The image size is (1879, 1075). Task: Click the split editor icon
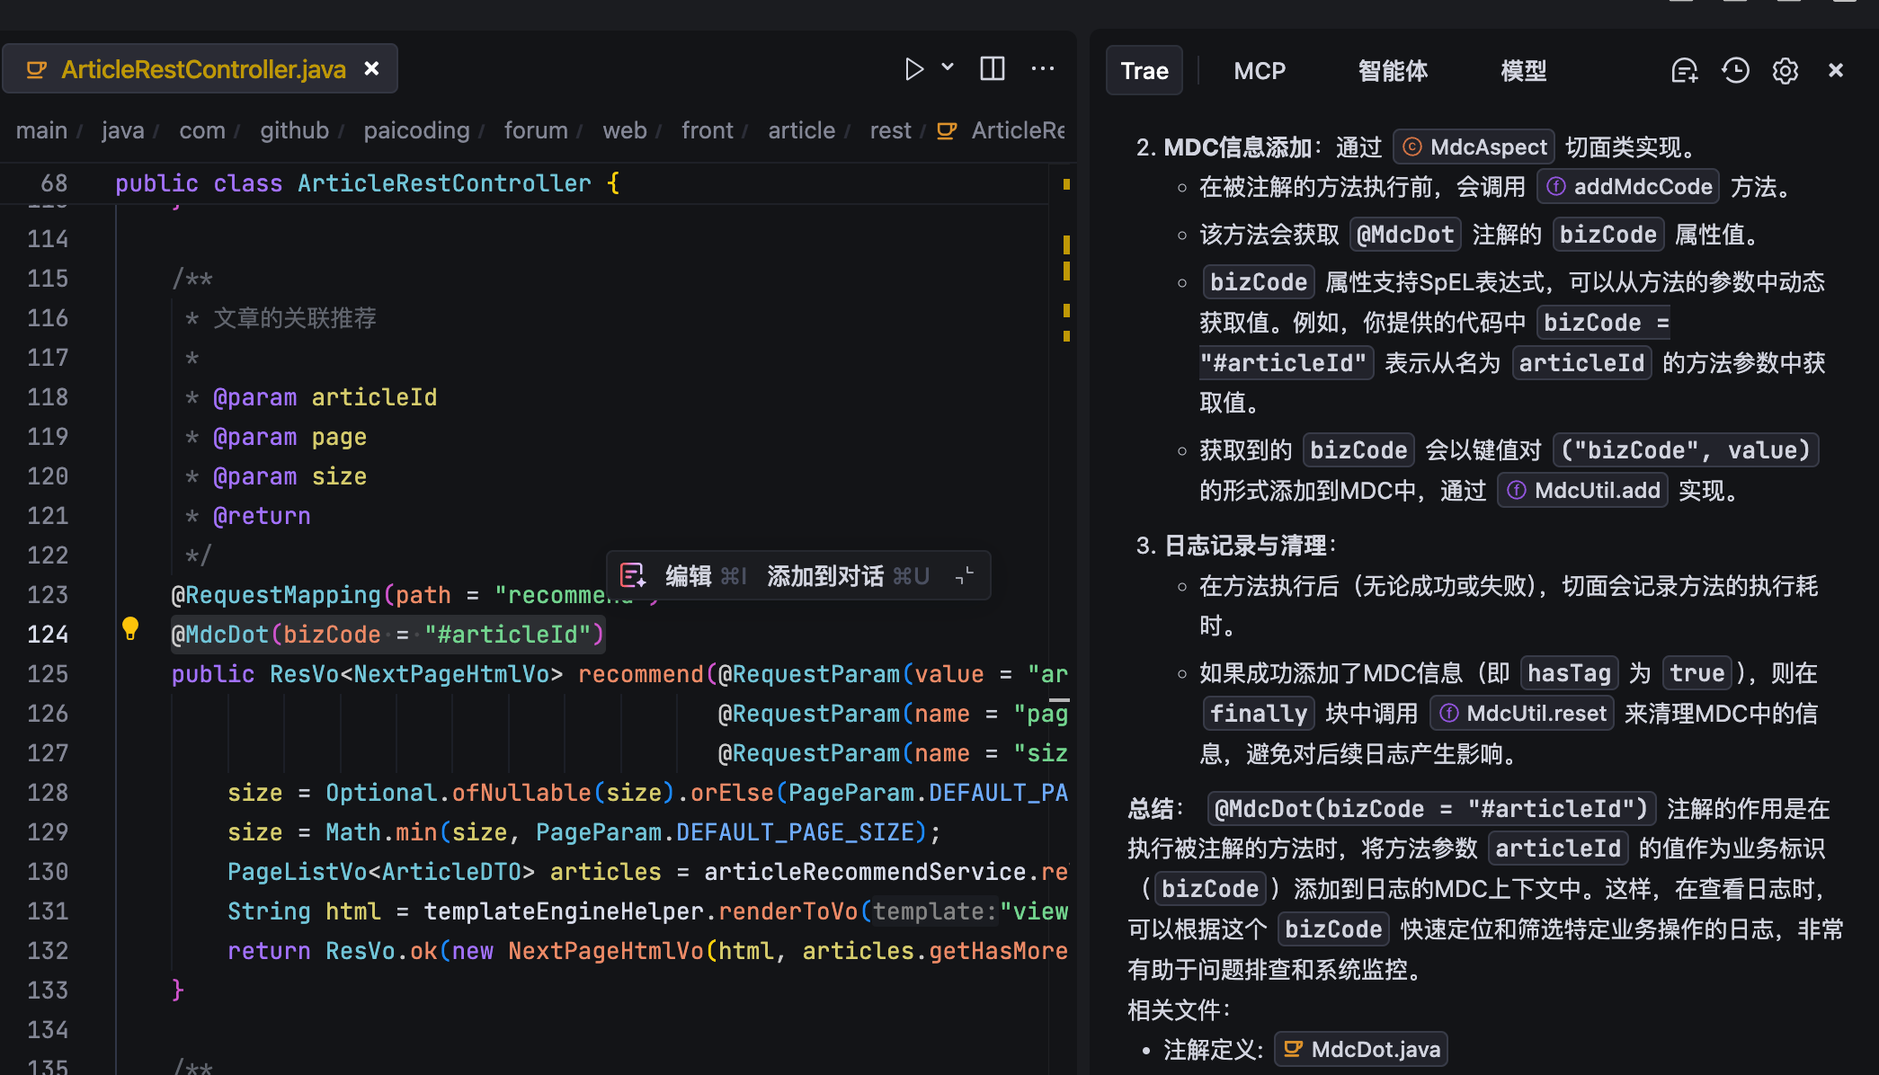point(993,69)
